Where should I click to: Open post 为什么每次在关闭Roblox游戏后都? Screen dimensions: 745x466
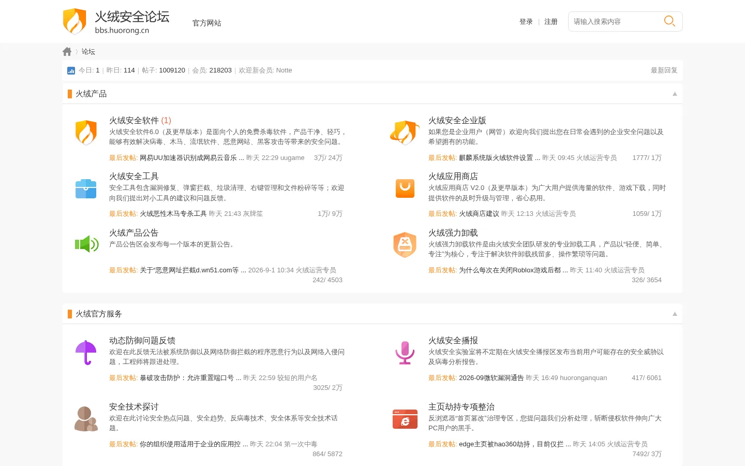(x=514, y=270)
